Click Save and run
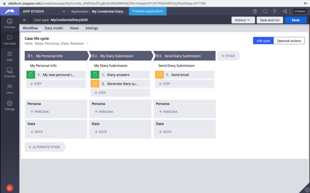Screen dimensions: 310x193 270,20
